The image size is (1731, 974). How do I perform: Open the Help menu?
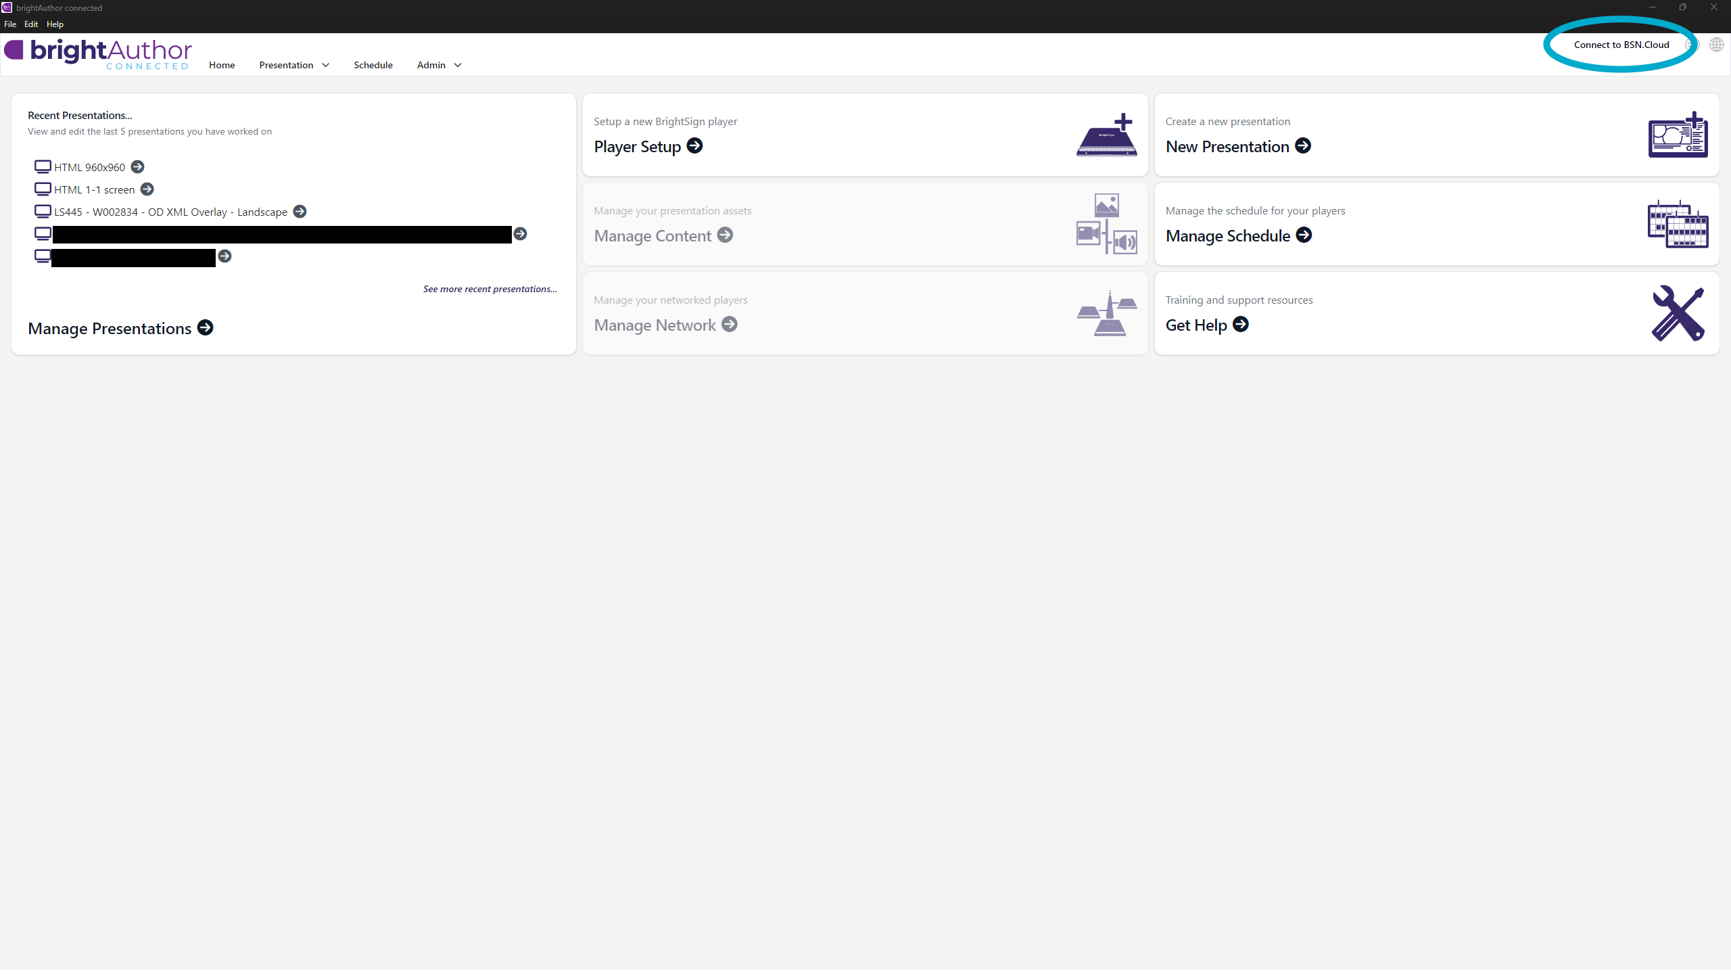[x=55, y=24]
